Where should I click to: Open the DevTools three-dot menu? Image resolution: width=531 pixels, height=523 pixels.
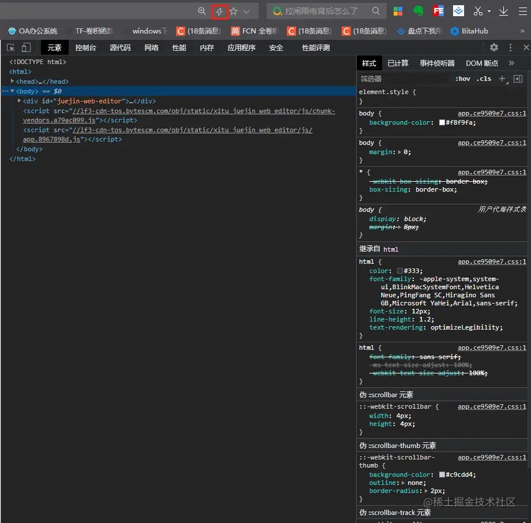pos(510,48)
